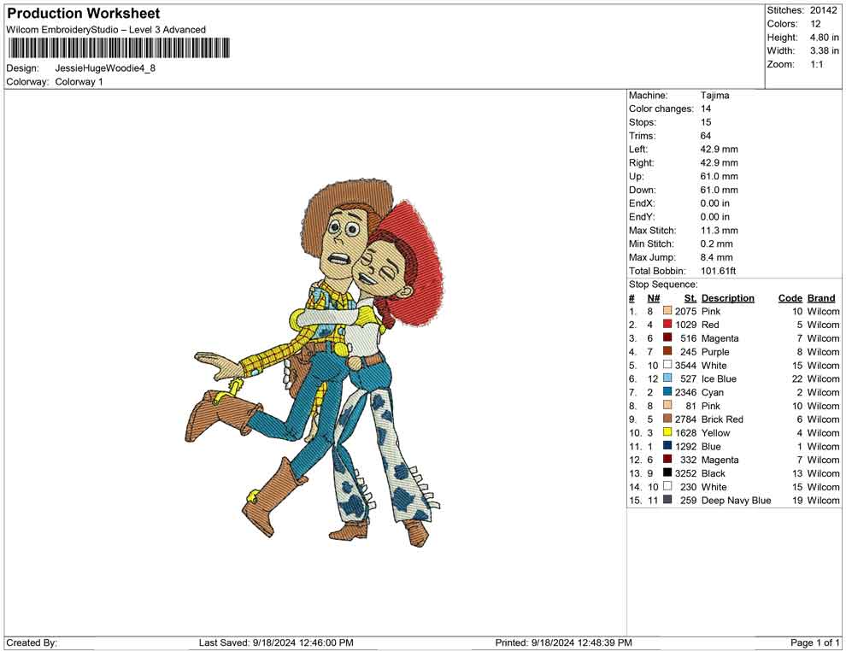Select the Purple 245 color swatch
Viewport: 846px width, 651px height.
tap(667, 351)
